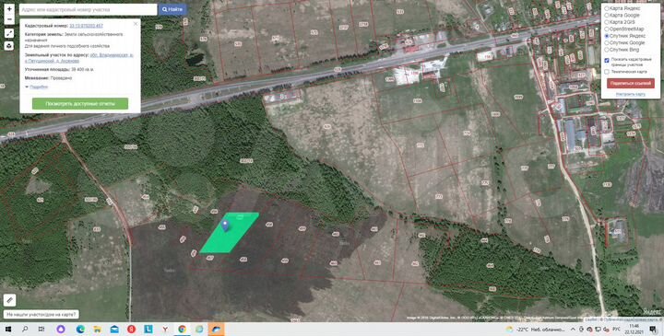Zoom out the map with minus button

(9, 19)
